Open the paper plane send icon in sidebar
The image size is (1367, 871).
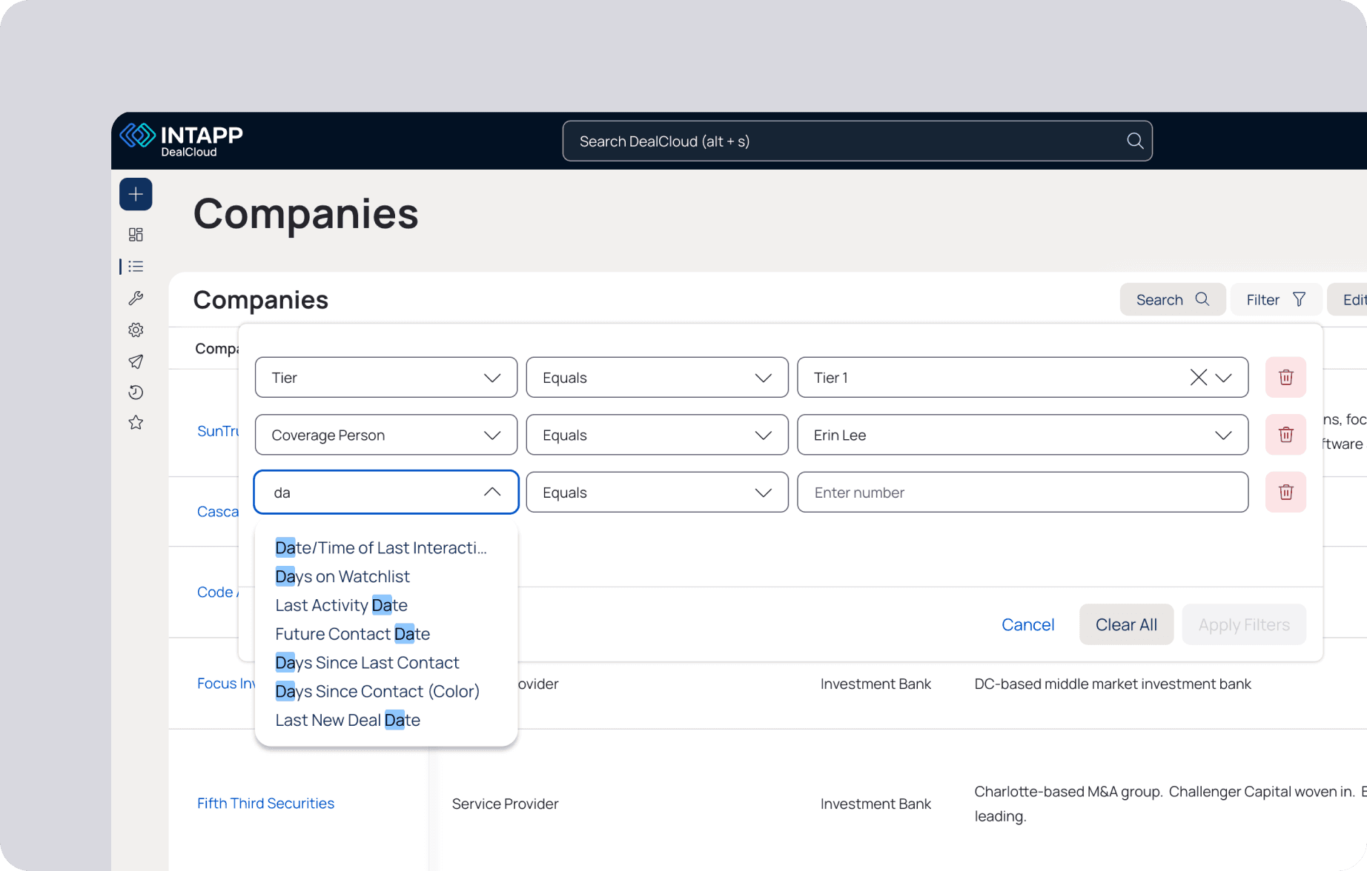tap(136, 361)
